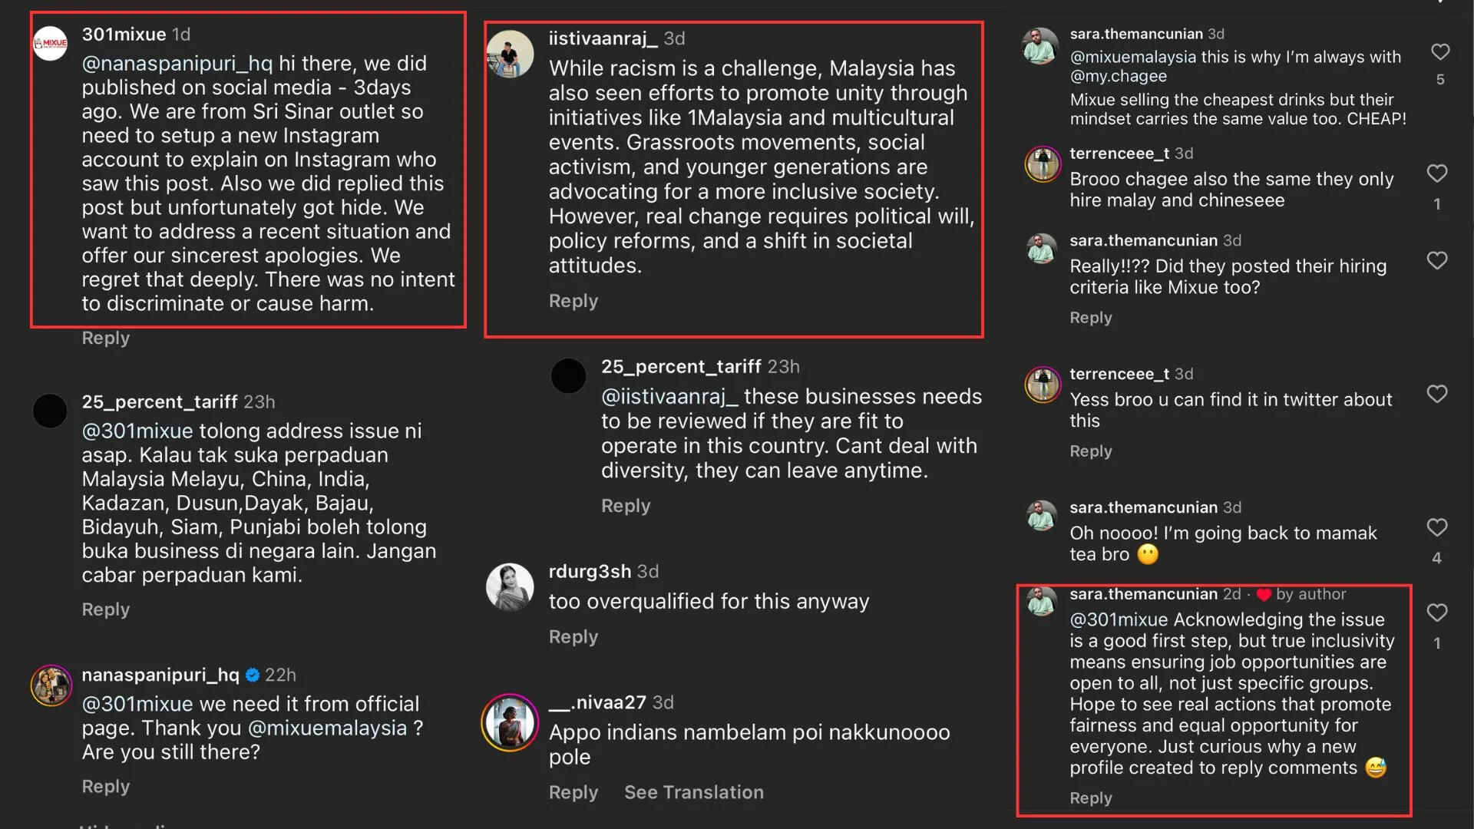Tap heart on 'Really!!?? Did they posted' comment
This screenshot has height=829, width=1474.
tap(1436, 261)
